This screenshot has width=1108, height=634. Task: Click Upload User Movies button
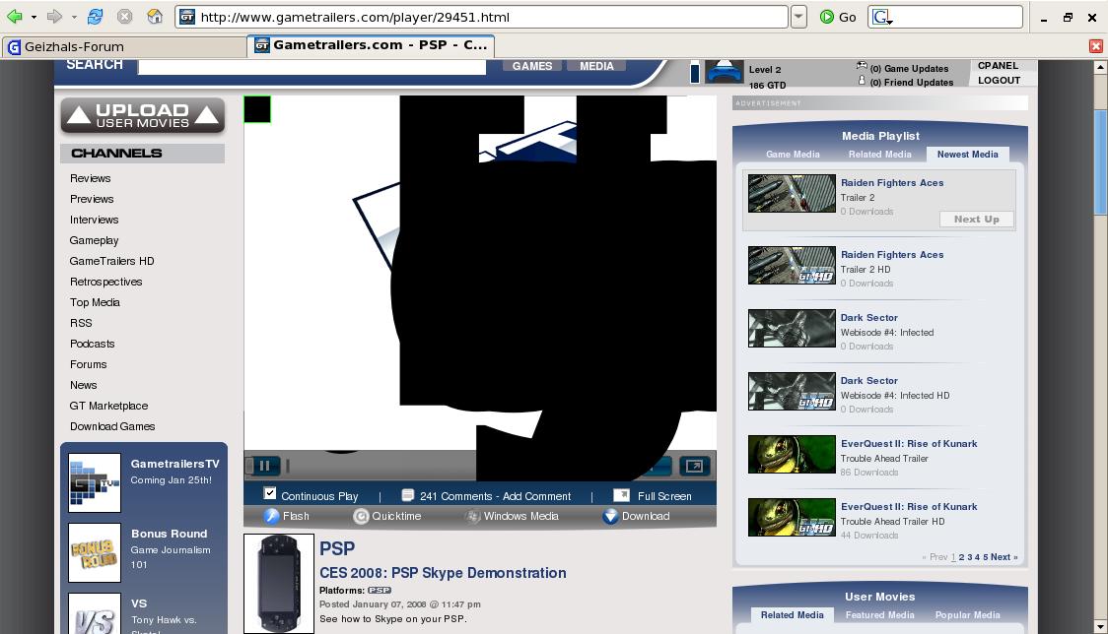pos(143,116)
